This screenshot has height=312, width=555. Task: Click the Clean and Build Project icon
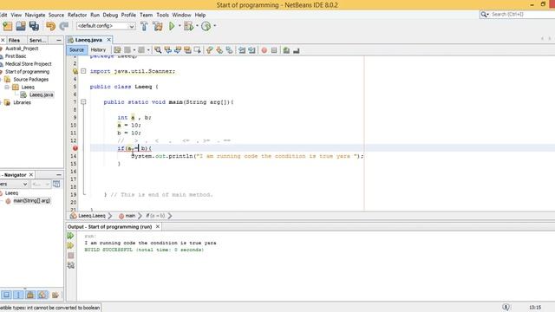[158, 26]
